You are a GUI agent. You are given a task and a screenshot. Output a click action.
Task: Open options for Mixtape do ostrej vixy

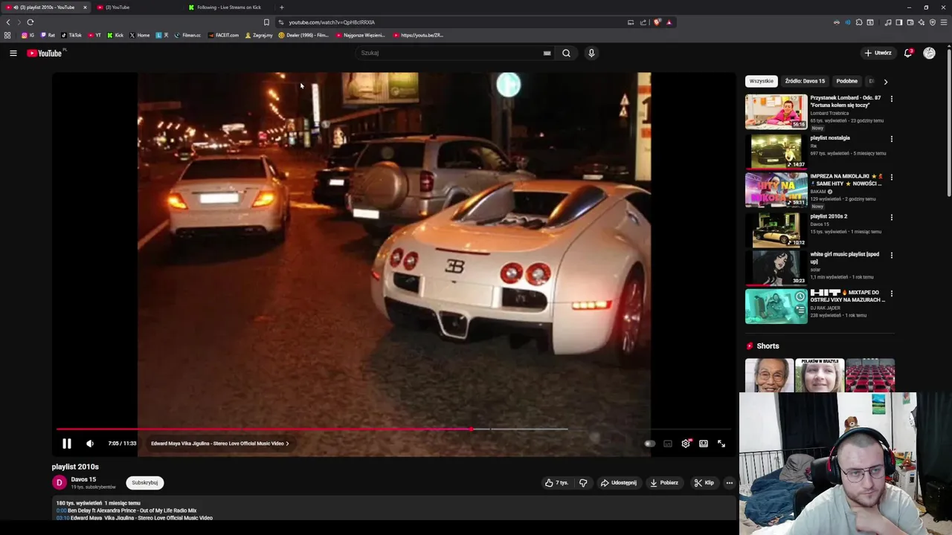tap(891, 294)
